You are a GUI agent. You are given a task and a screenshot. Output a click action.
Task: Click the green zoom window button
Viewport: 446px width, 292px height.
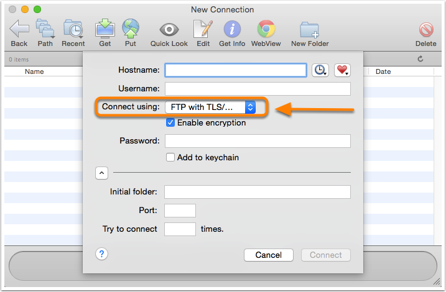coord(37,9)
